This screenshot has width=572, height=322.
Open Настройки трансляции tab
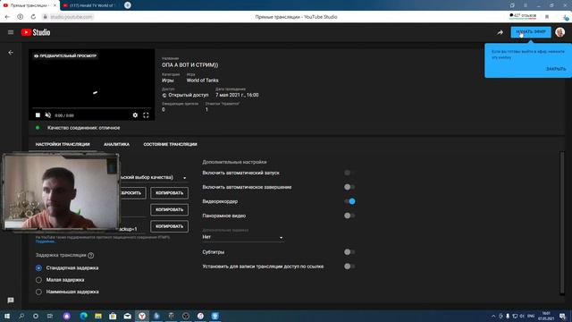[63, 144]
